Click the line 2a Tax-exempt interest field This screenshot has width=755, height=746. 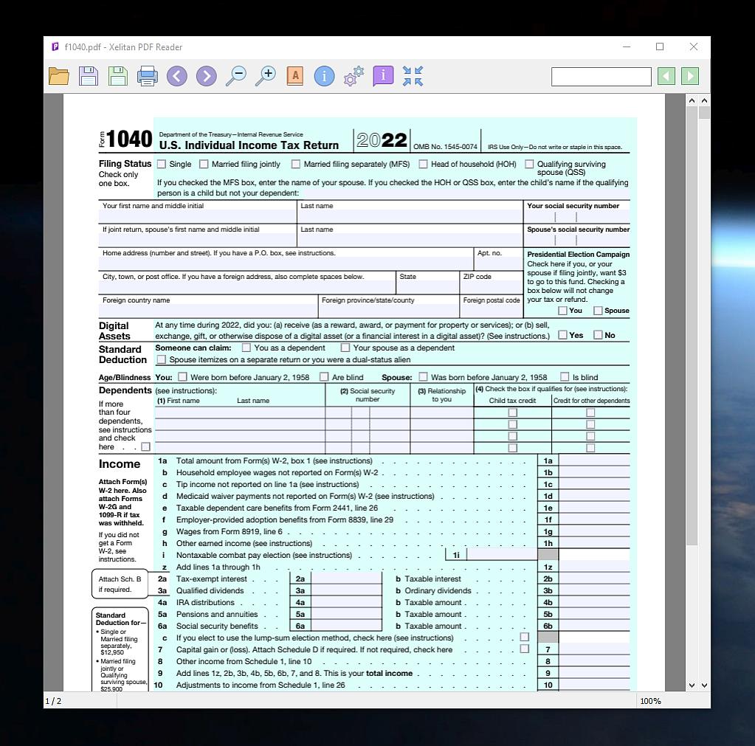[346, 579]
